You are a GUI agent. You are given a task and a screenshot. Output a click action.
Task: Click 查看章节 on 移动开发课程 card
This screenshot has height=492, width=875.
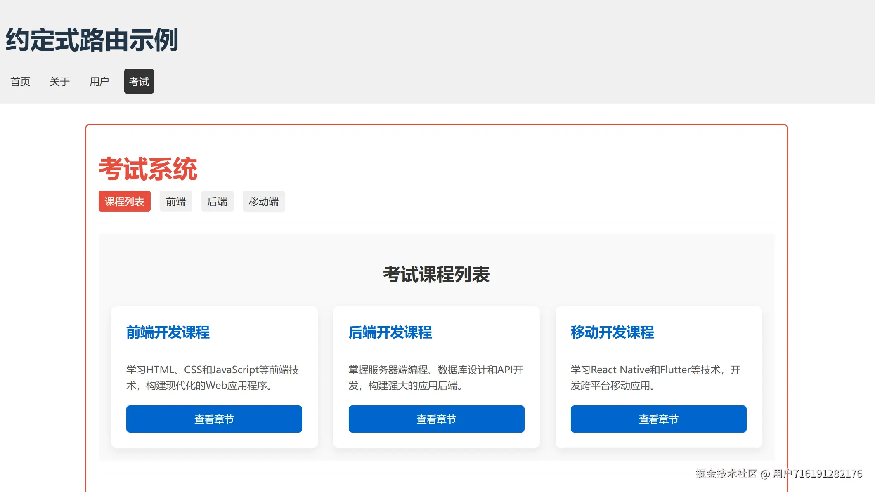coord(658,419)
